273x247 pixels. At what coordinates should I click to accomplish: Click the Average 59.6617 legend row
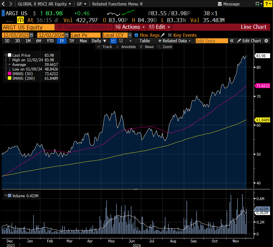pos(33,64)
